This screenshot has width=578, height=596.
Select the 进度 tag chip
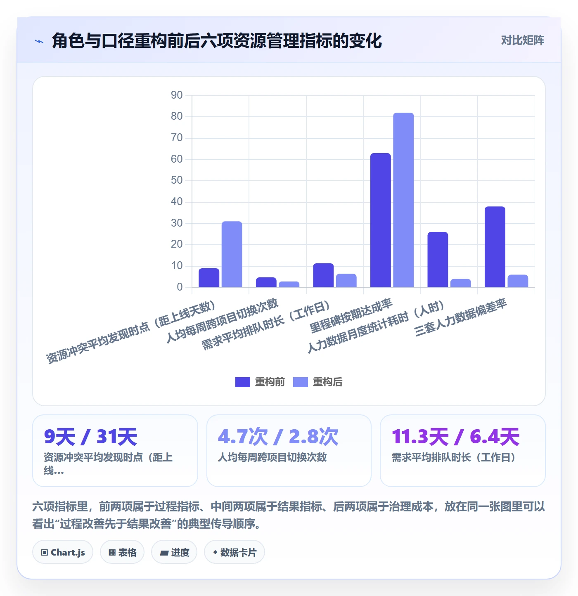(174, 552)
